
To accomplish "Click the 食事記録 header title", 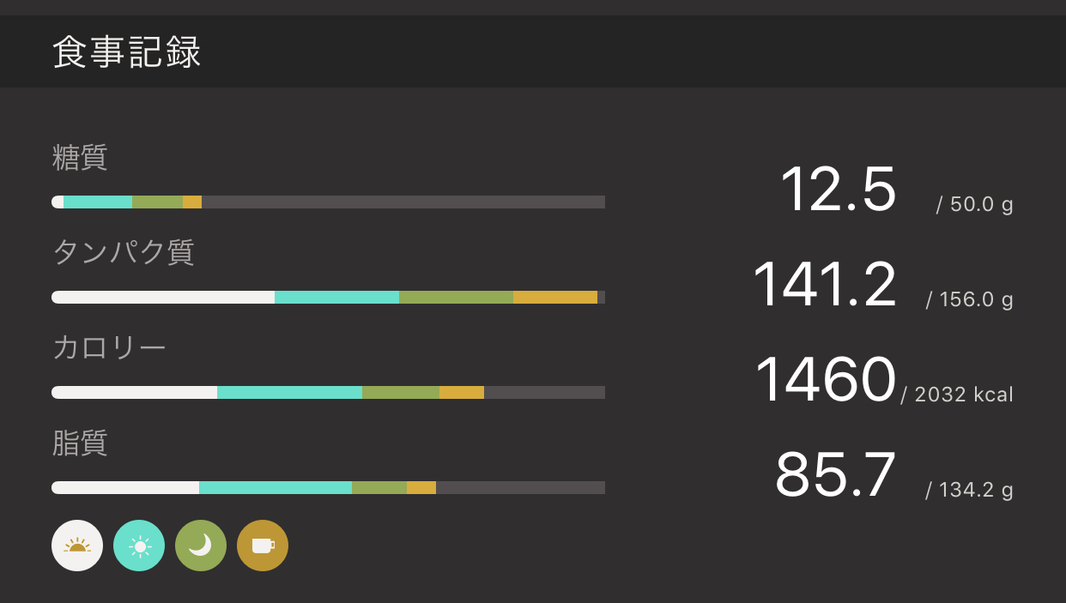I will click(x=127, y=53).
